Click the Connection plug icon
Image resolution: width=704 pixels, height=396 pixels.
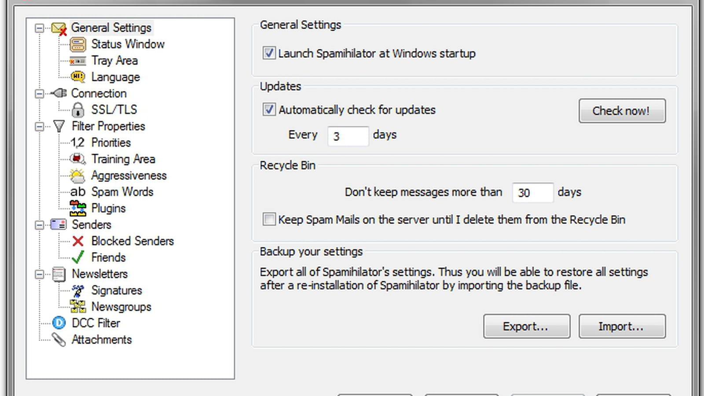click(59, 93)
